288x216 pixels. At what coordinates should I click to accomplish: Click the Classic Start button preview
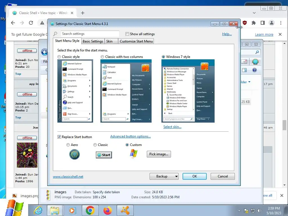click(104, 155)
